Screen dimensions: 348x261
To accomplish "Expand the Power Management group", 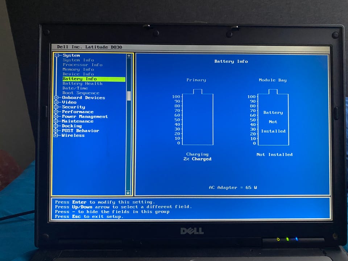I will pyautogui.click(x=56, y=116).
